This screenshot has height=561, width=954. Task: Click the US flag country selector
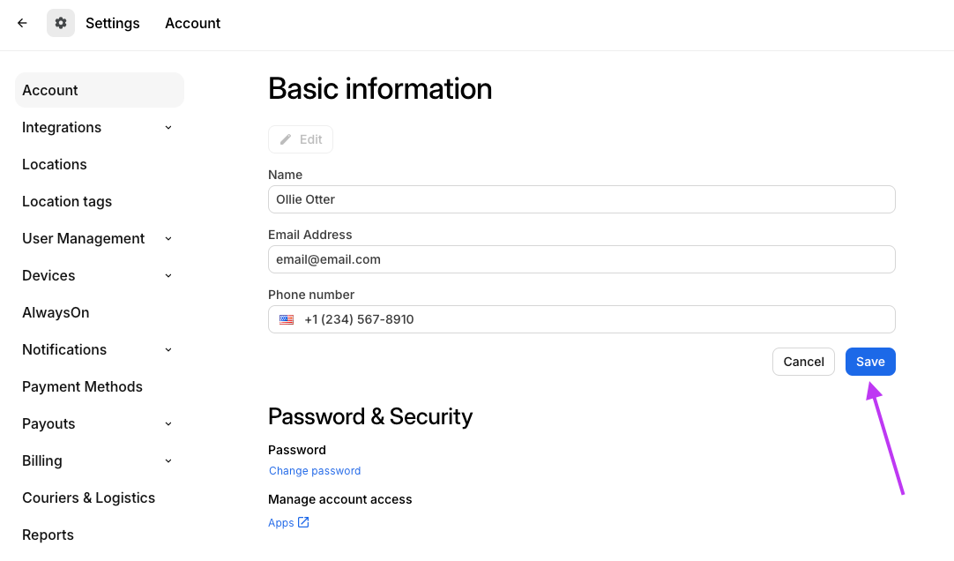click(x=287, y=319)
